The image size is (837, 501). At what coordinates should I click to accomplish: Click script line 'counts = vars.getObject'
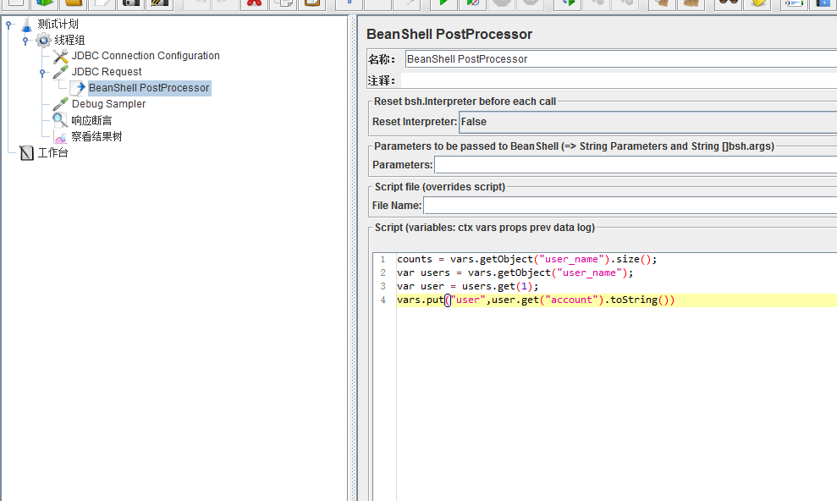pos(527,259)
